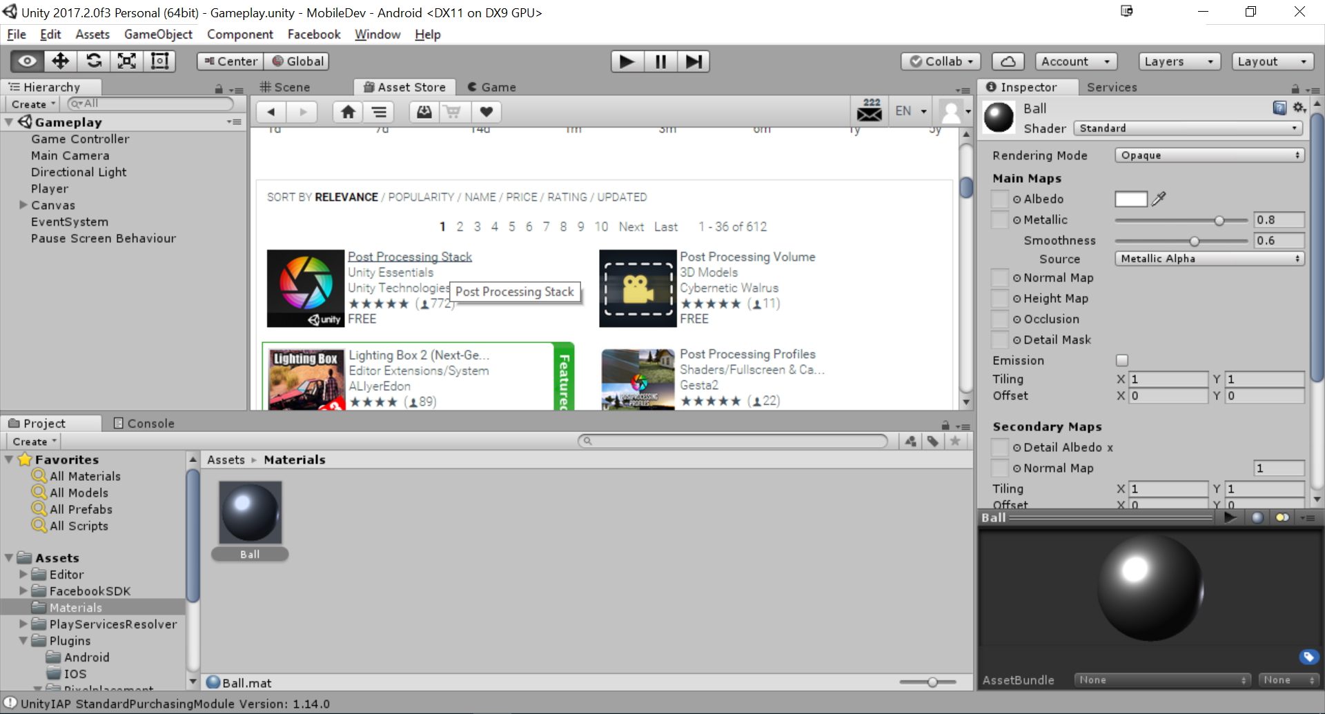
Task: Open Asset Store wish list heart
Action: pos(487,112)
